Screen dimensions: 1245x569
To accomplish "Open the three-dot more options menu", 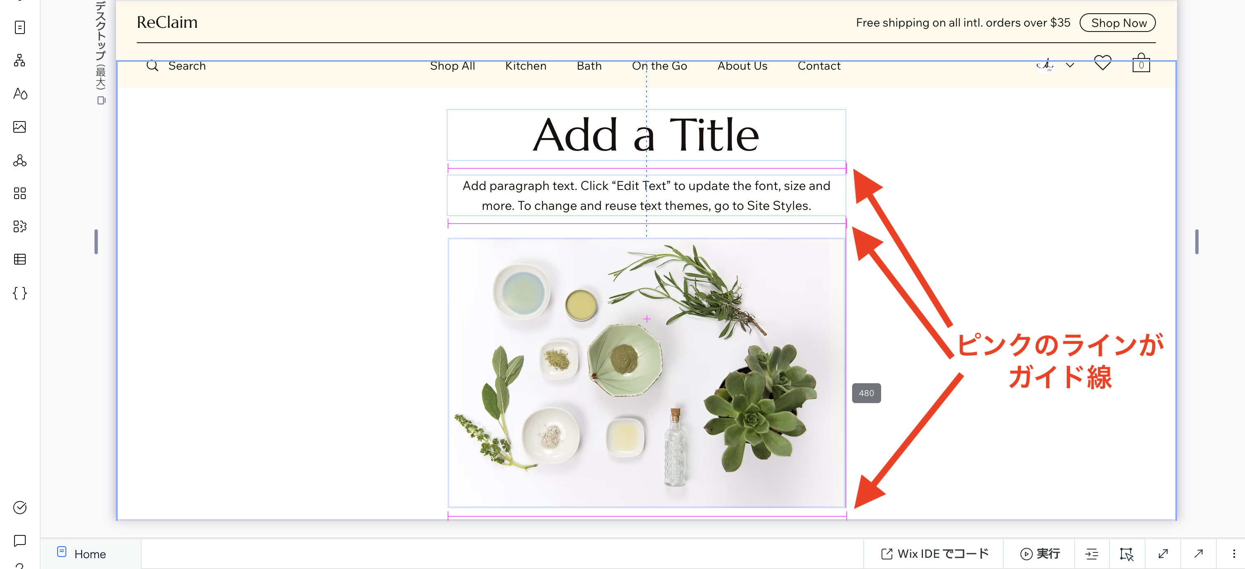I will click(1233, 554).
